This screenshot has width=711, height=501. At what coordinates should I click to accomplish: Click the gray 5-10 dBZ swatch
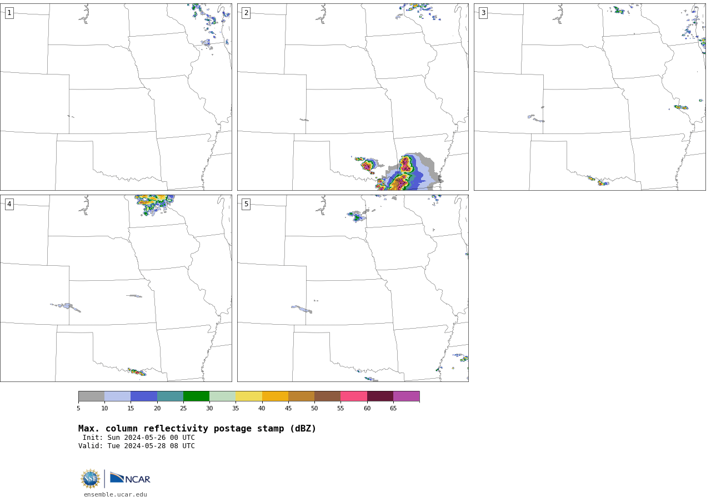pyautogui.click(x=91, y=396)
